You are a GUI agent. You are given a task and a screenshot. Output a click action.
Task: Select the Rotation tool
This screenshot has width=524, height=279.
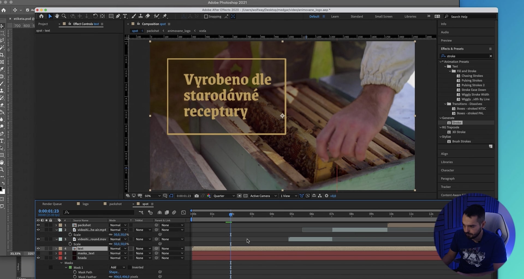(95, 16)
